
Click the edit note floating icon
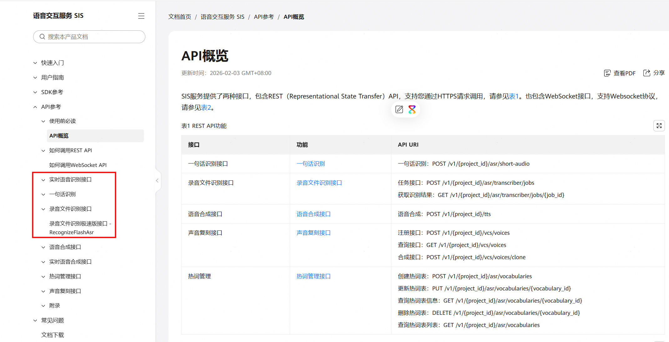tap(399, 109)
